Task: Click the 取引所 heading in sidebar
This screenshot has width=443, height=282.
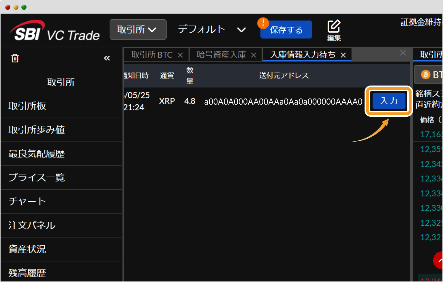Action: click(61, 82)
